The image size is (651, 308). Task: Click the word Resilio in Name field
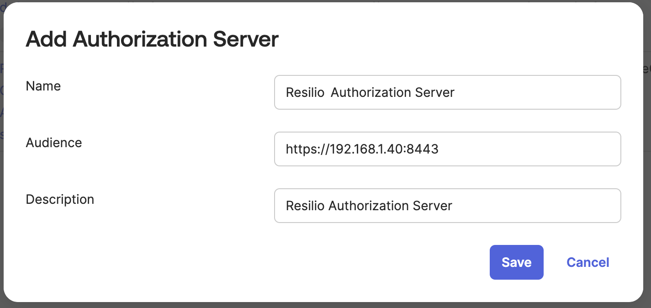305,92
